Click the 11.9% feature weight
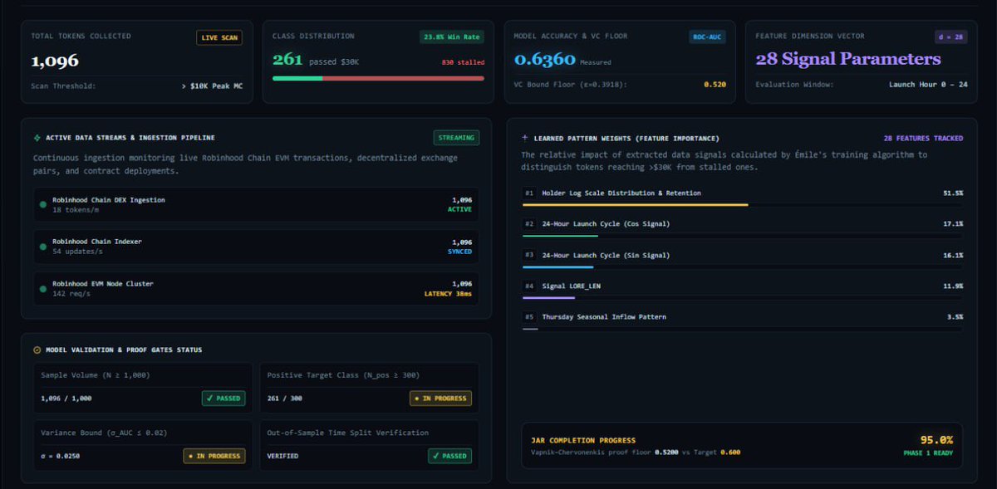 pos(953,286)
